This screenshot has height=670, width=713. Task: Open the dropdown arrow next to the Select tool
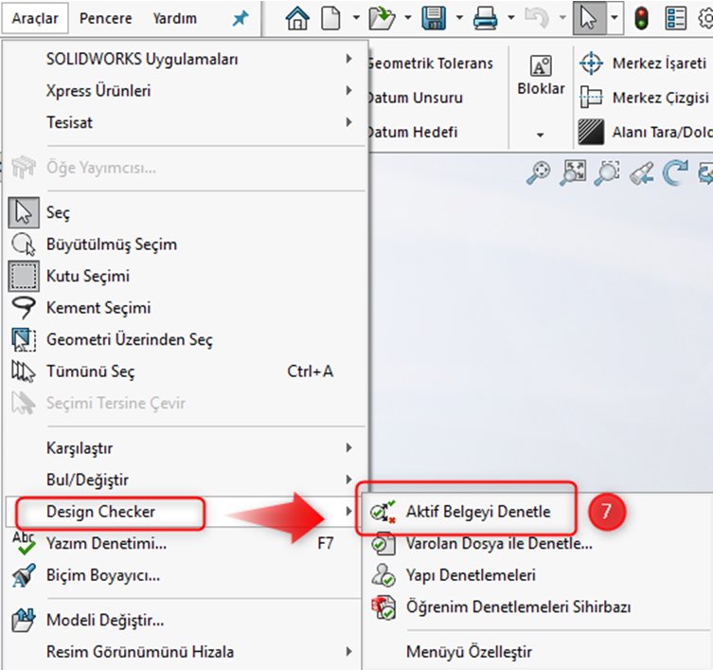[615, 18]
